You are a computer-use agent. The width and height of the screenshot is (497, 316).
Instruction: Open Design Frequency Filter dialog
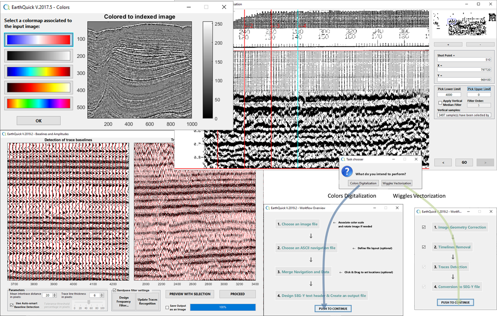click(x=123, y=301)
